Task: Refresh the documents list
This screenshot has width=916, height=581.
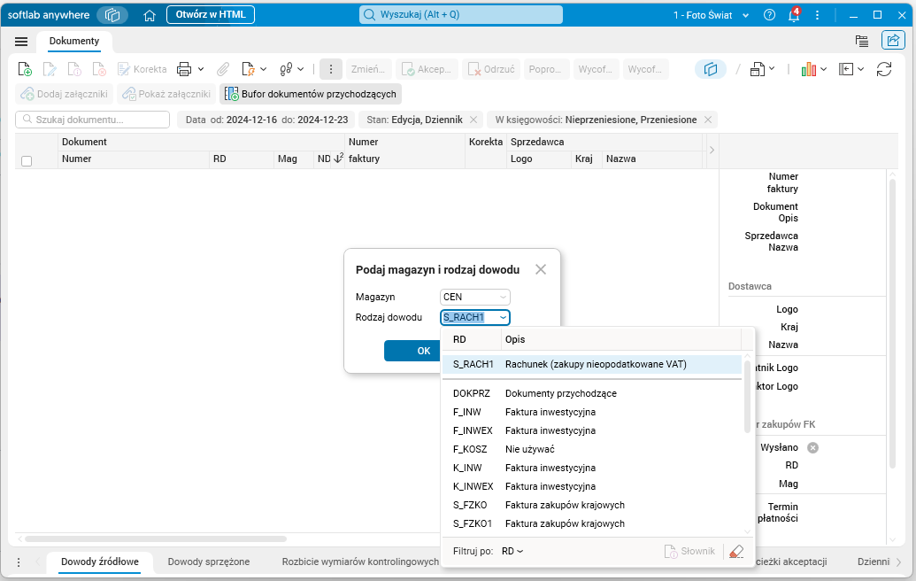Action: [x=884, y=69]
